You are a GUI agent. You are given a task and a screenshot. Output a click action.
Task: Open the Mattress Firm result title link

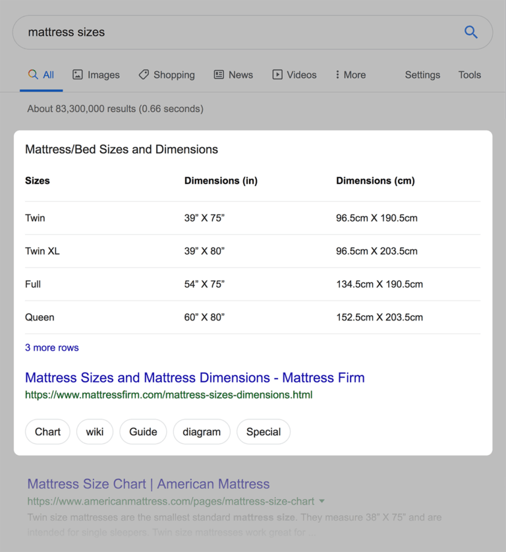pyautogui.click(x=194, y=378)
